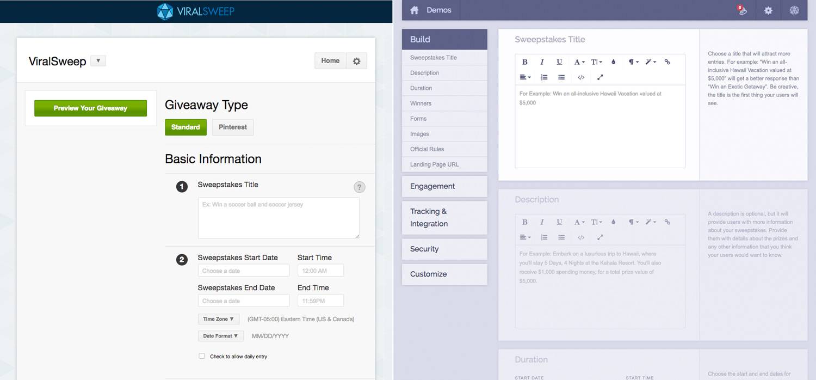
Task: Open font size dropdown in Description editor
Action: 597,222
